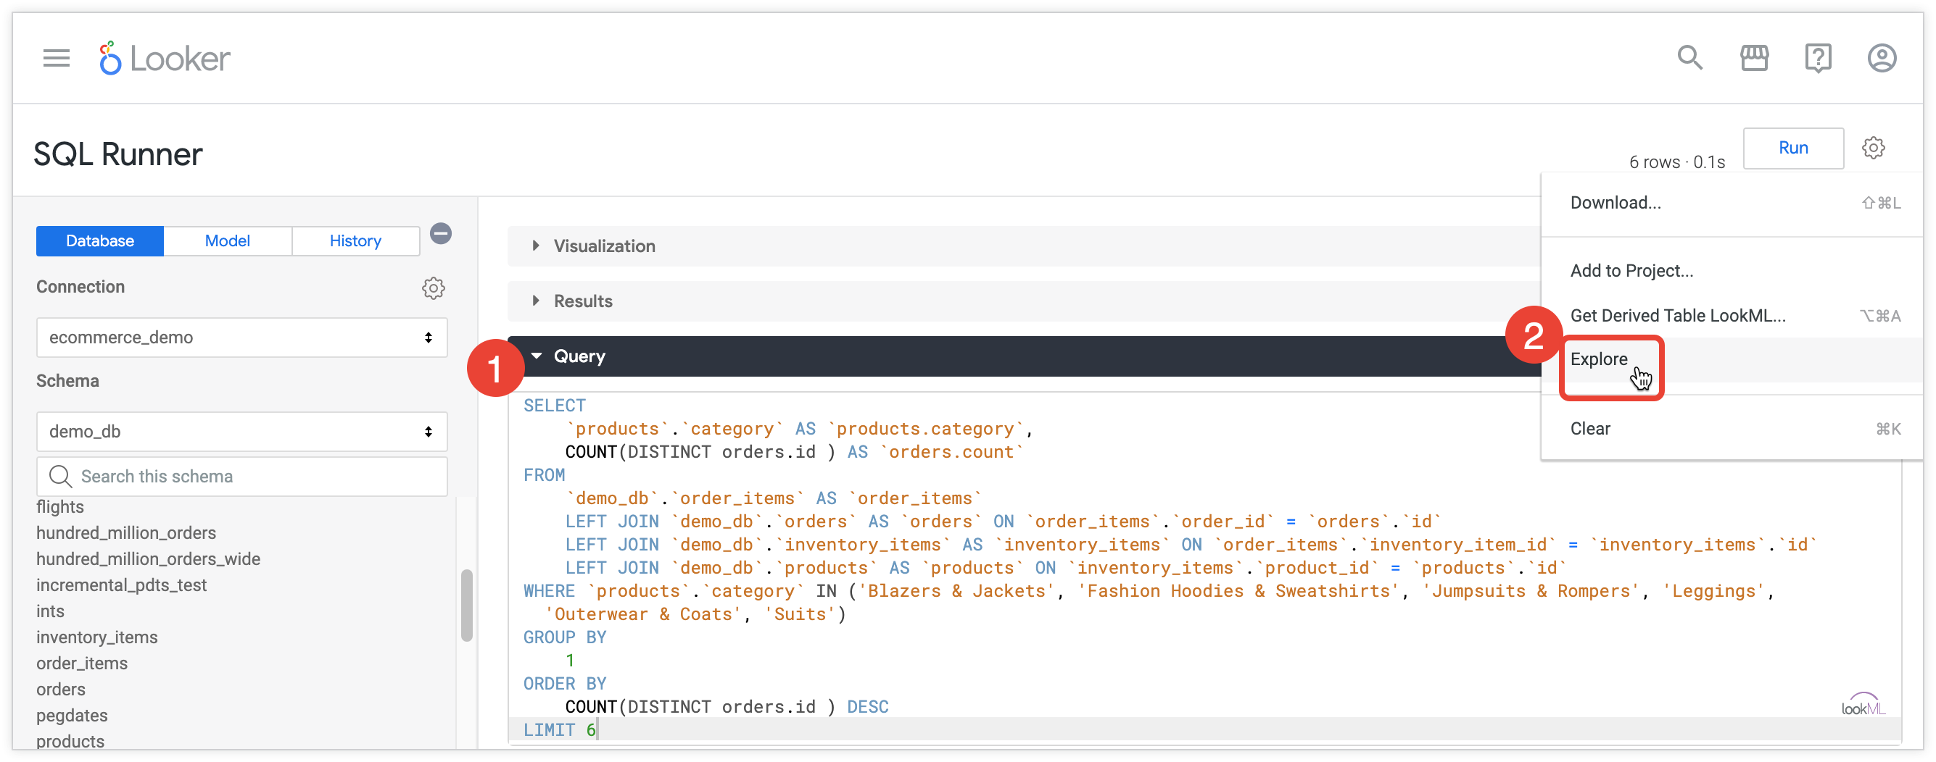
Task: Expand the Results section
Action: tap(582, 301)
